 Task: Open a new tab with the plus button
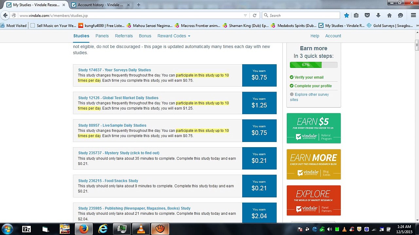point(138,5)
